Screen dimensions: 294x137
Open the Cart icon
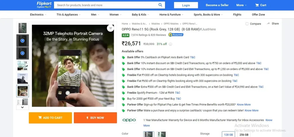pos(261,5)
